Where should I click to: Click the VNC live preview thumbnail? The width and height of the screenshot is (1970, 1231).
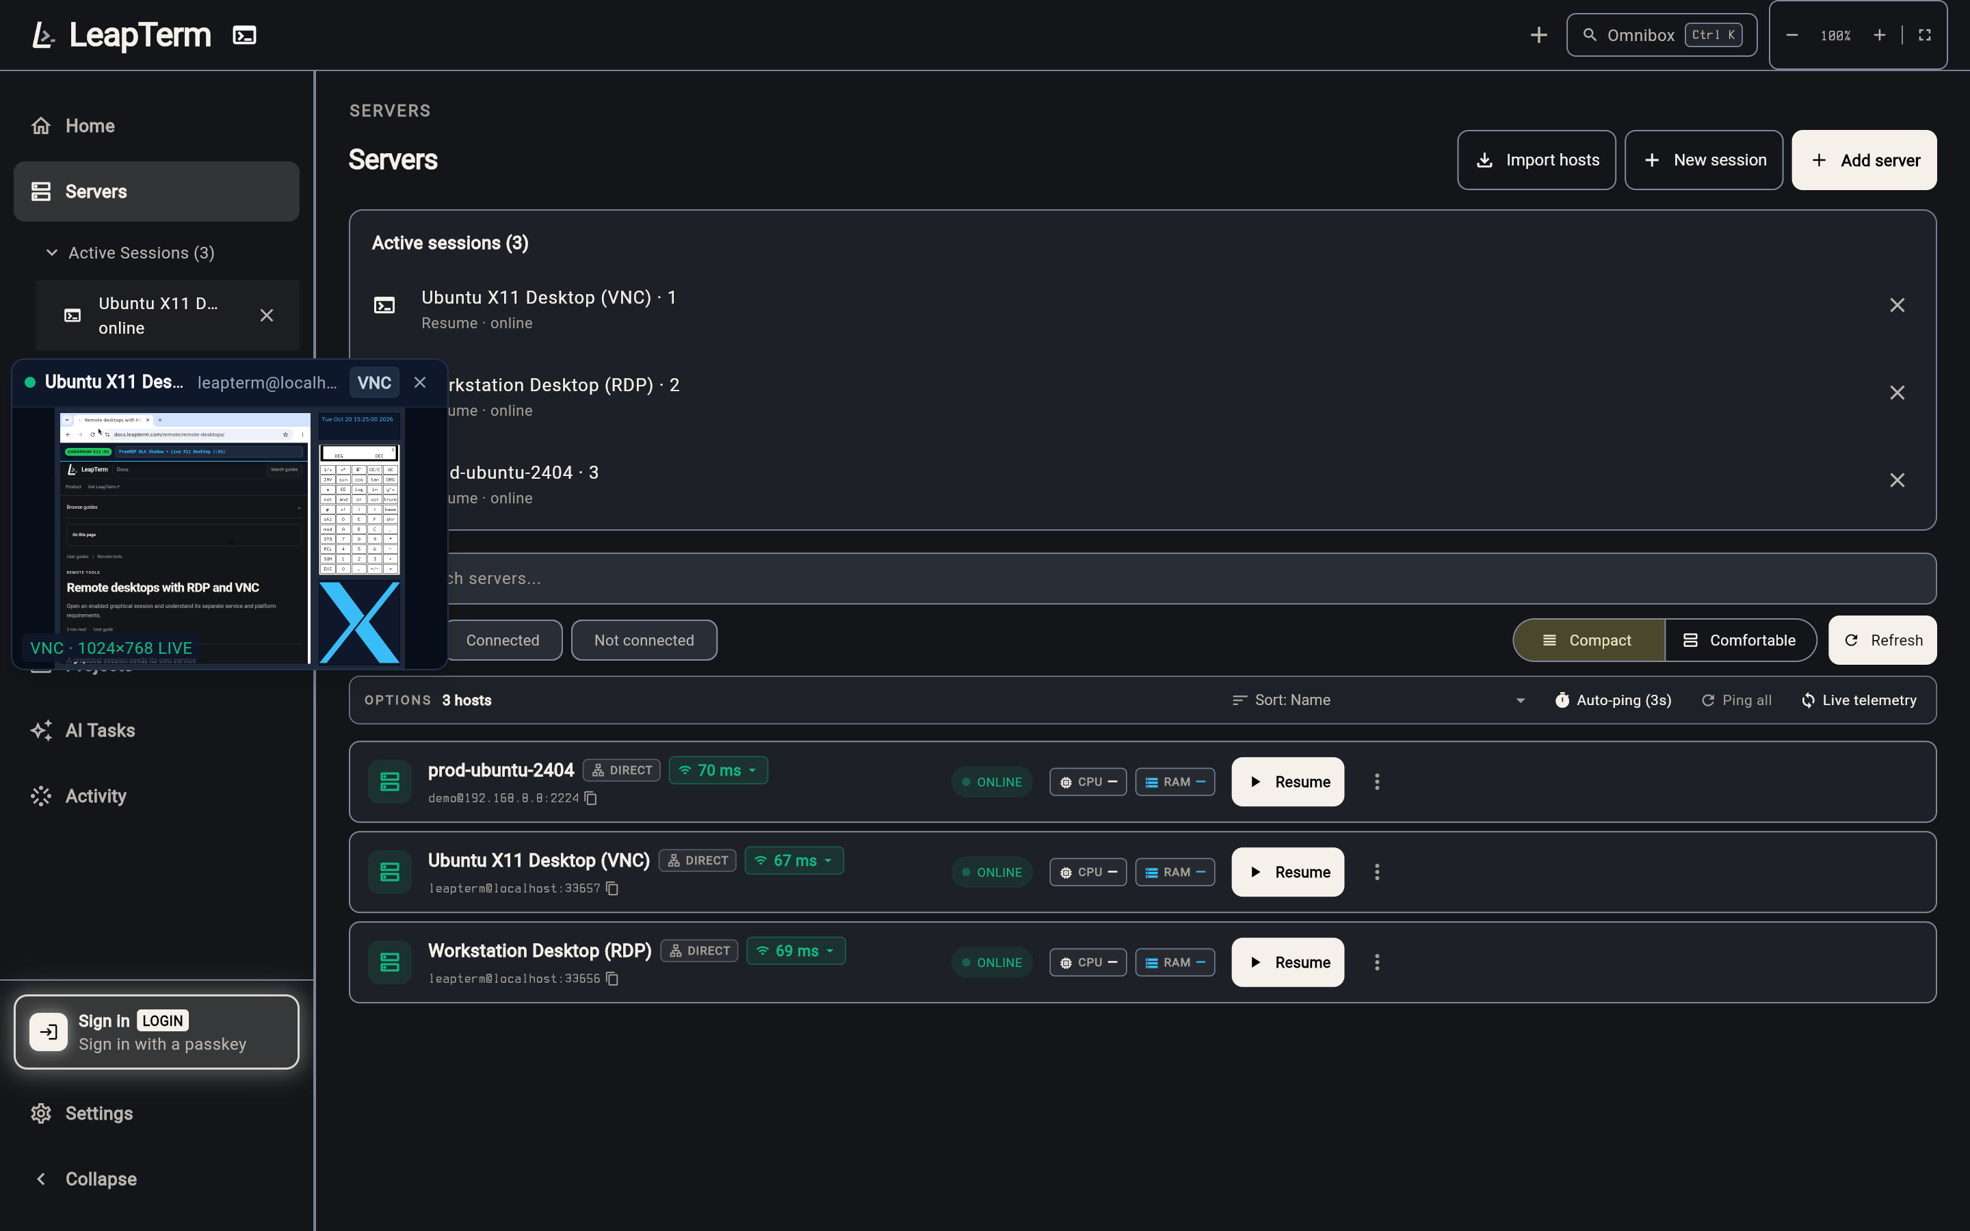pos(230,538)
